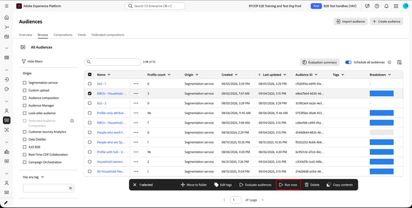Open the Feeds tab
Image resolution: width=412 pixels, height=208 pixels.
pyautogui.click(x=82, y=35)
